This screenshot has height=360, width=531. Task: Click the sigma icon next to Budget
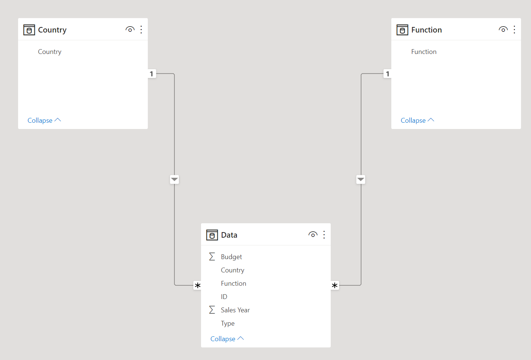[x=212, y=257]
